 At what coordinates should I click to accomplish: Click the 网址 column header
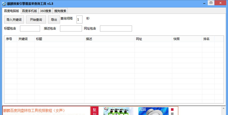(x=153, y=39)
